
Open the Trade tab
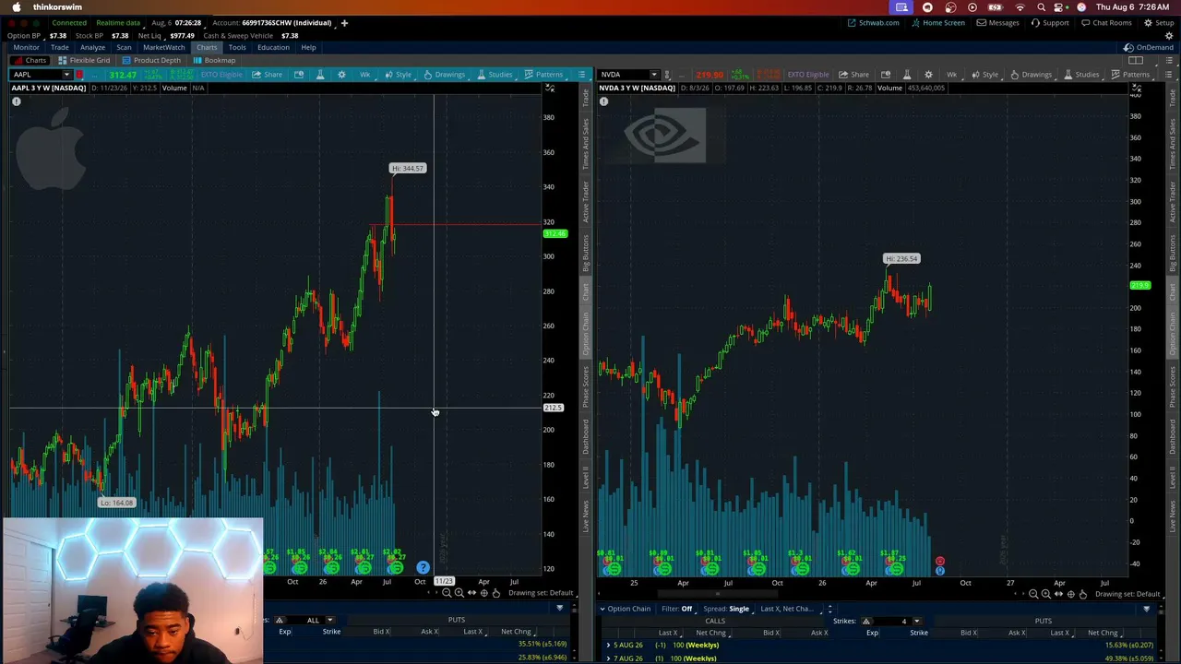point(59,47)
